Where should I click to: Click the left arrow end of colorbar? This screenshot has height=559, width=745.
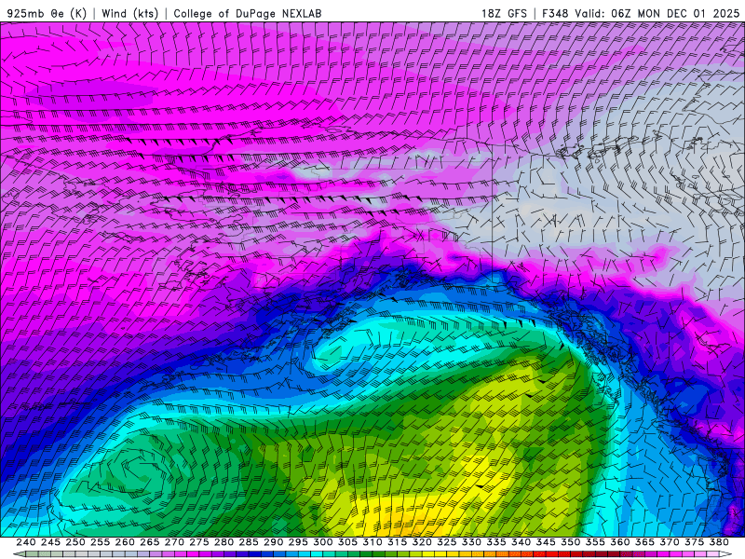pyautogui.click(x=19, y=554)
